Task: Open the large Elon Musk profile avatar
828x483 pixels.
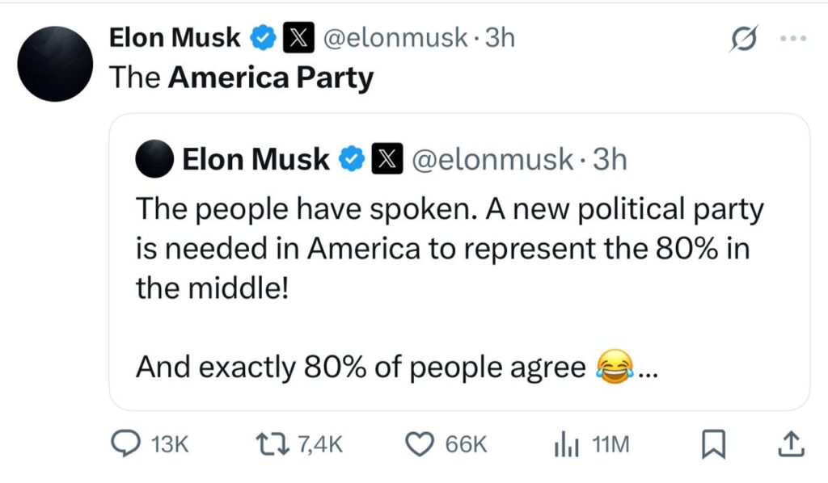Action: (x=55, y=64)
